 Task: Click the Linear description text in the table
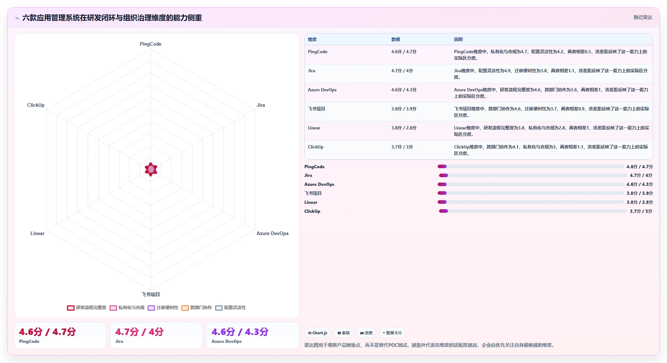point(551,131)
